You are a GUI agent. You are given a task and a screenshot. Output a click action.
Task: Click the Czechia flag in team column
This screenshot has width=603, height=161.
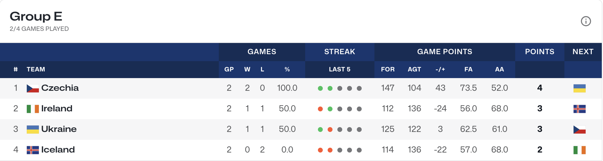(33, 88)
